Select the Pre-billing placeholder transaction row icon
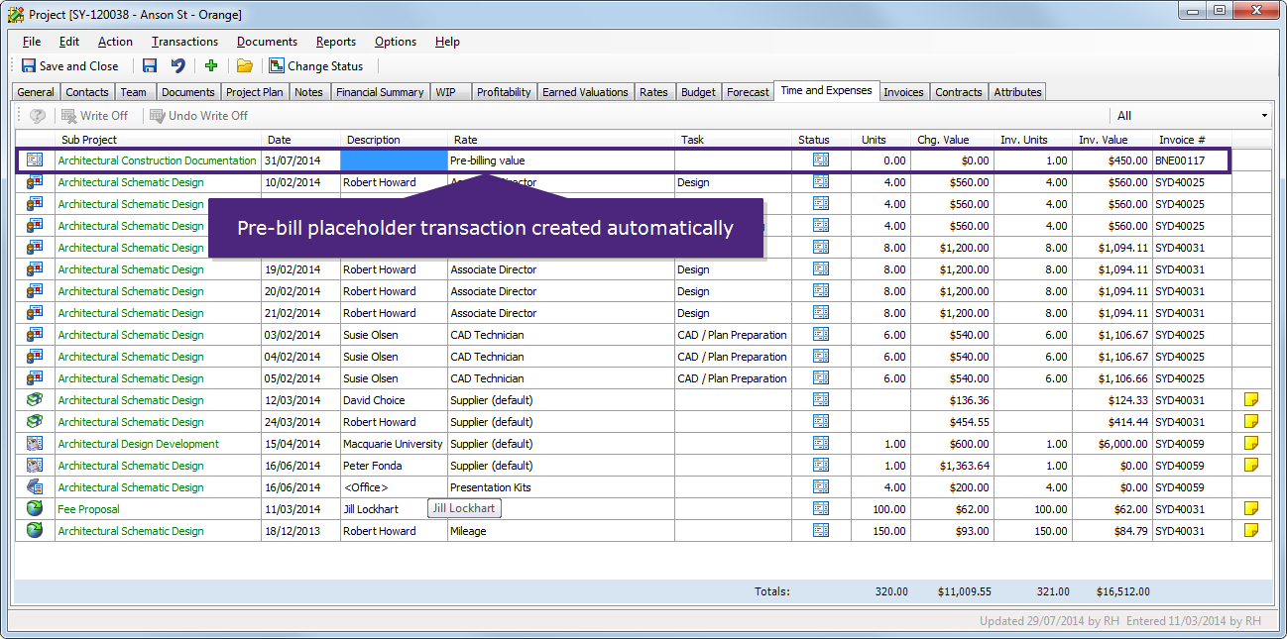 pyautogui.click(x=36, y=160)
